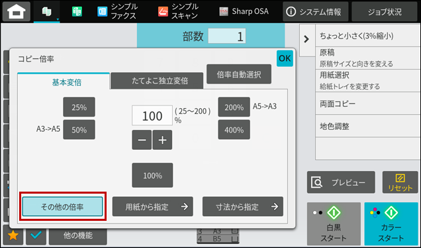Screen dimensions: 421x248
Task: Open 原稿 size and orientation option
Action: 368,58
